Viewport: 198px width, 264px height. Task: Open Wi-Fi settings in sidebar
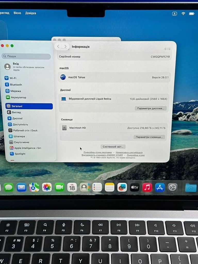point(10,78)
